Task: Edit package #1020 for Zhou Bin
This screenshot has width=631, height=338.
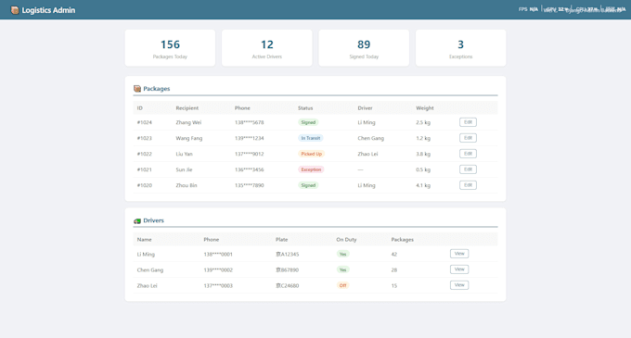Action: pos(468,185)
